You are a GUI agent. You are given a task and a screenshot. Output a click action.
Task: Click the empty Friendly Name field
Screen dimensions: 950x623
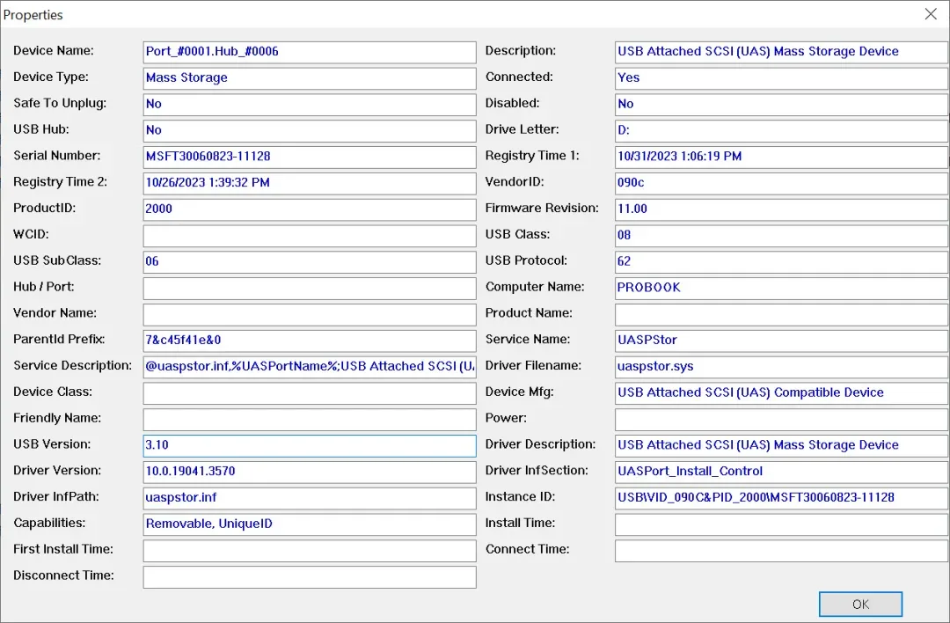tap(309, 419)
